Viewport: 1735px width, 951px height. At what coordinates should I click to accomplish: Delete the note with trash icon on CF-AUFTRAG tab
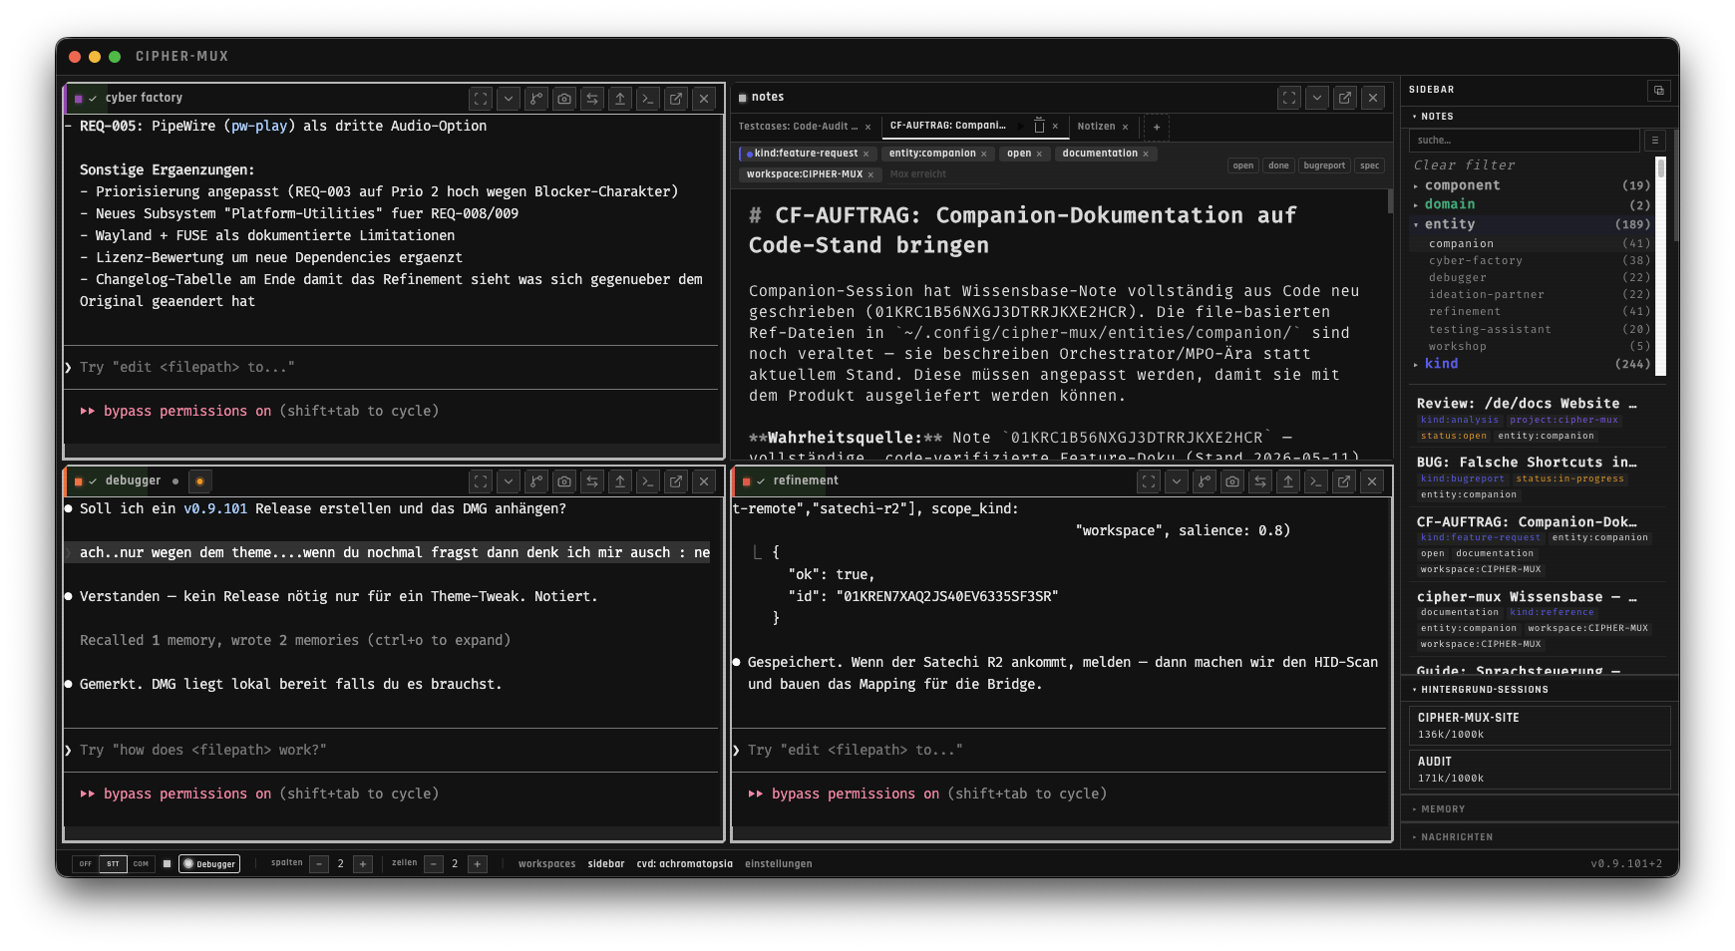[1039, 126]
